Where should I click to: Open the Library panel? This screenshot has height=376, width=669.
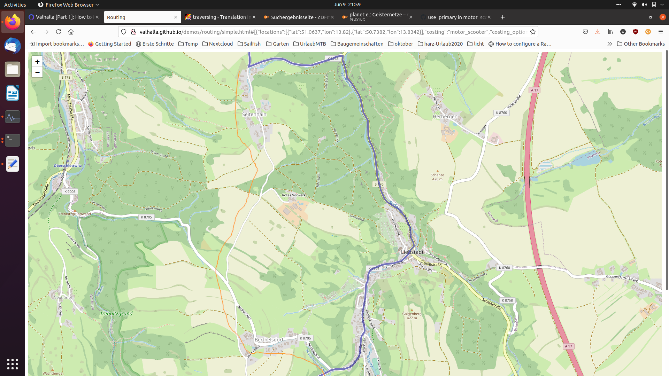tap(610, 32)
